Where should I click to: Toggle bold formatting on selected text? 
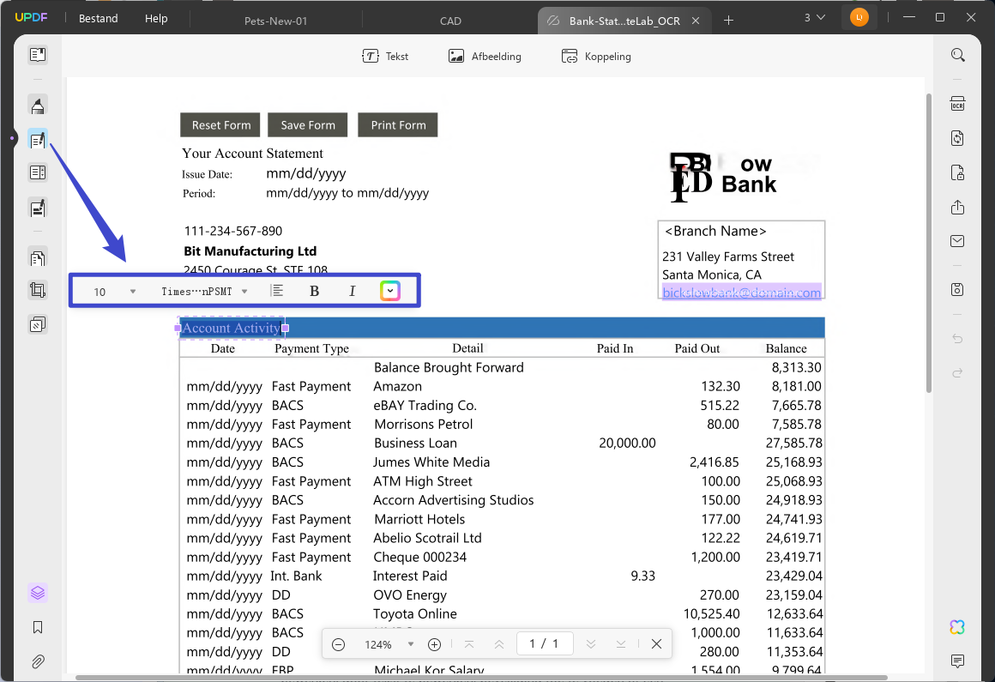tap(314, 291)
